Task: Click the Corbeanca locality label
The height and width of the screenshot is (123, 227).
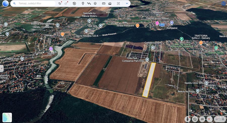Action: 157,12
